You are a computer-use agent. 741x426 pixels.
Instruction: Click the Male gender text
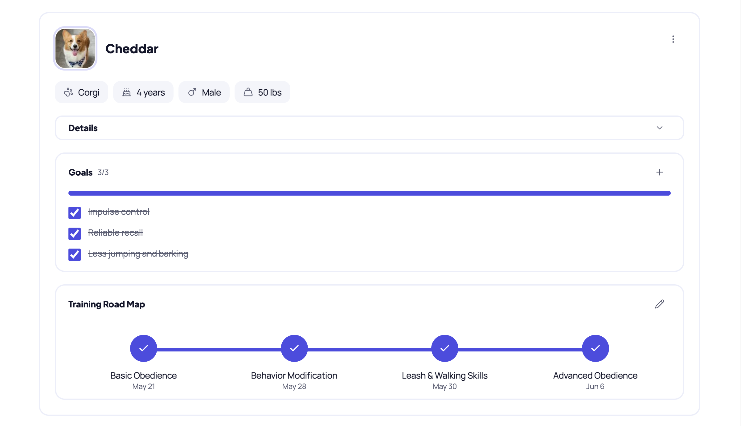211,92
